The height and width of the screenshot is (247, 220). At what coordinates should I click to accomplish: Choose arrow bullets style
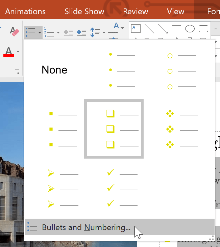pos(54,188)
